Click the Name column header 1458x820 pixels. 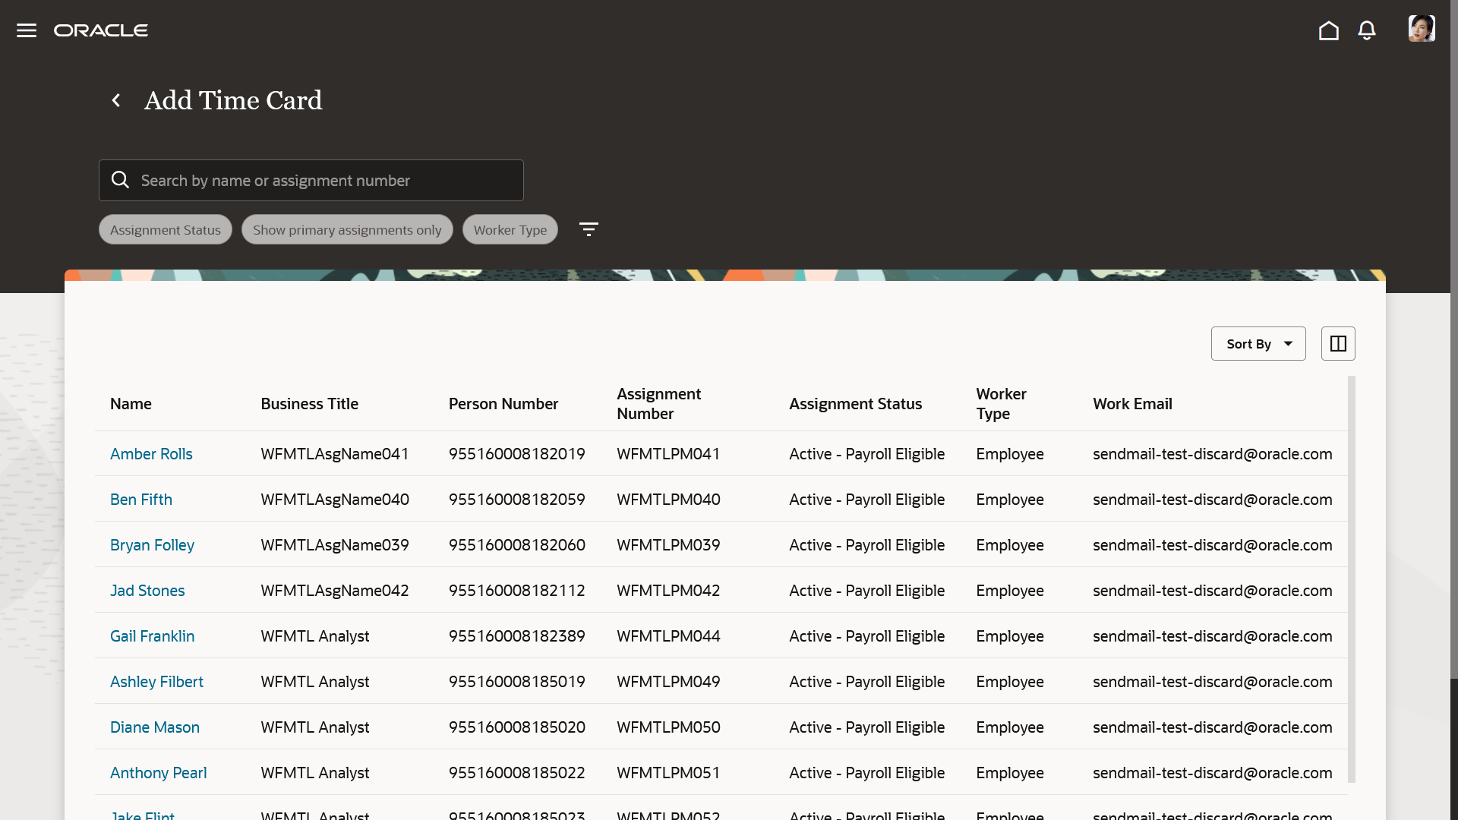pos(131,404)
